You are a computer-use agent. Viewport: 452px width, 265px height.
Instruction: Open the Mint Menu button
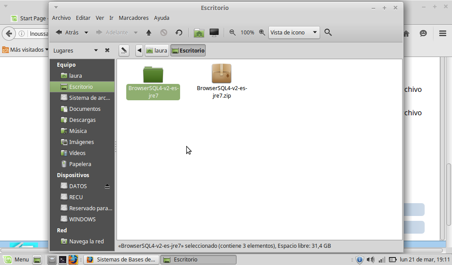[x=16, y=260]
